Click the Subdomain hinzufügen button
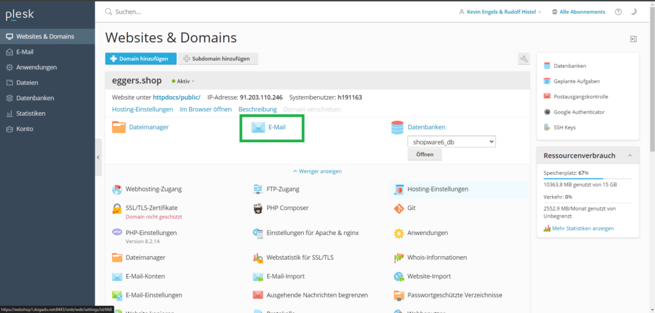The image size is (655, 313). tap(218, 59)
